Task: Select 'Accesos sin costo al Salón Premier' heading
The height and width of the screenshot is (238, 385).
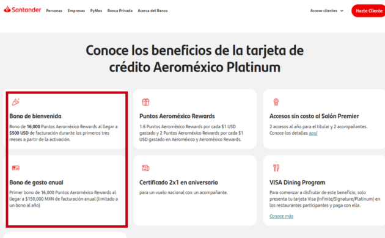Action: (x=314, y=116)
